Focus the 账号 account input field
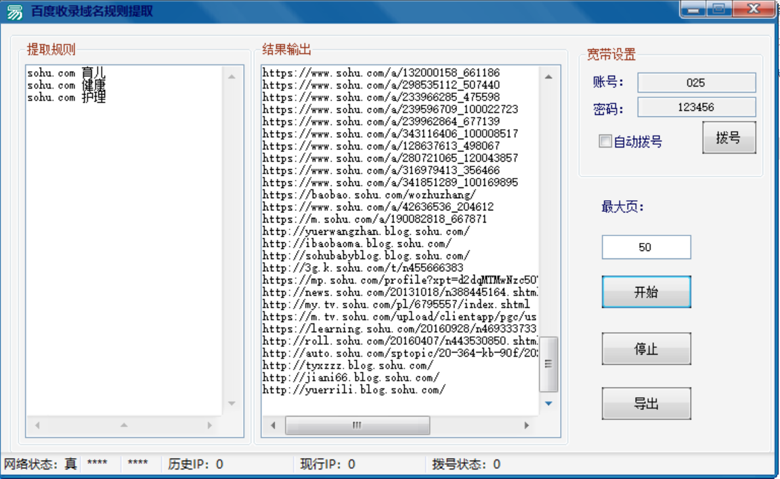Viewport: 780px width, 479px height. pos(697,83)
